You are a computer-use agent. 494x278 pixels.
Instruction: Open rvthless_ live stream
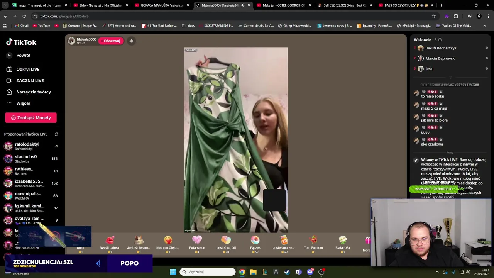click(x=31, y=171)
